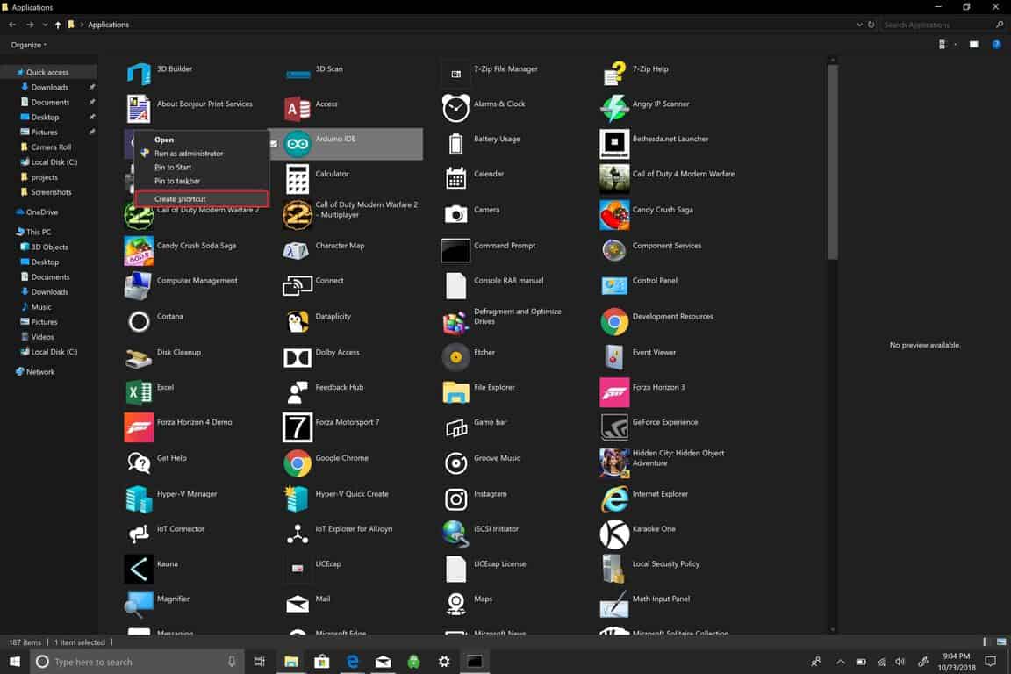Select Run as administrator menu entry
The height and width of the screenshot is (674, 1011).
point(189,154)
